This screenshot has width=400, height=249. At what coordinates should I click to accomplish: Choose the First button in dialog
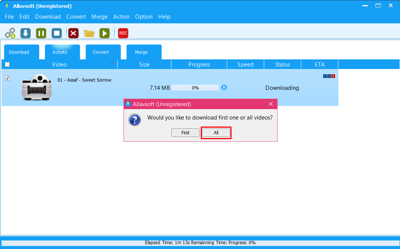[x=186, y=132]
